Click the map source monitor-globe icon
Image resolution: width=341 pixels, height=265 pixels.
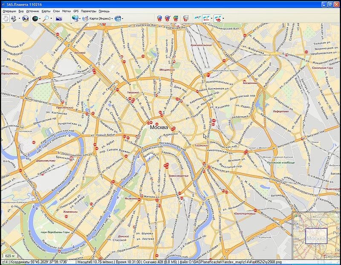click(x=75, y=18)
